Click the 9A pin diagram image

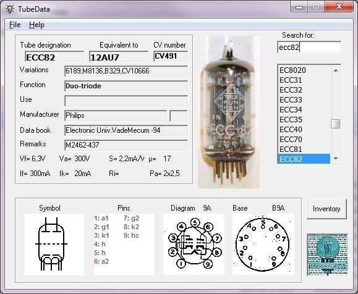point(194,244)
